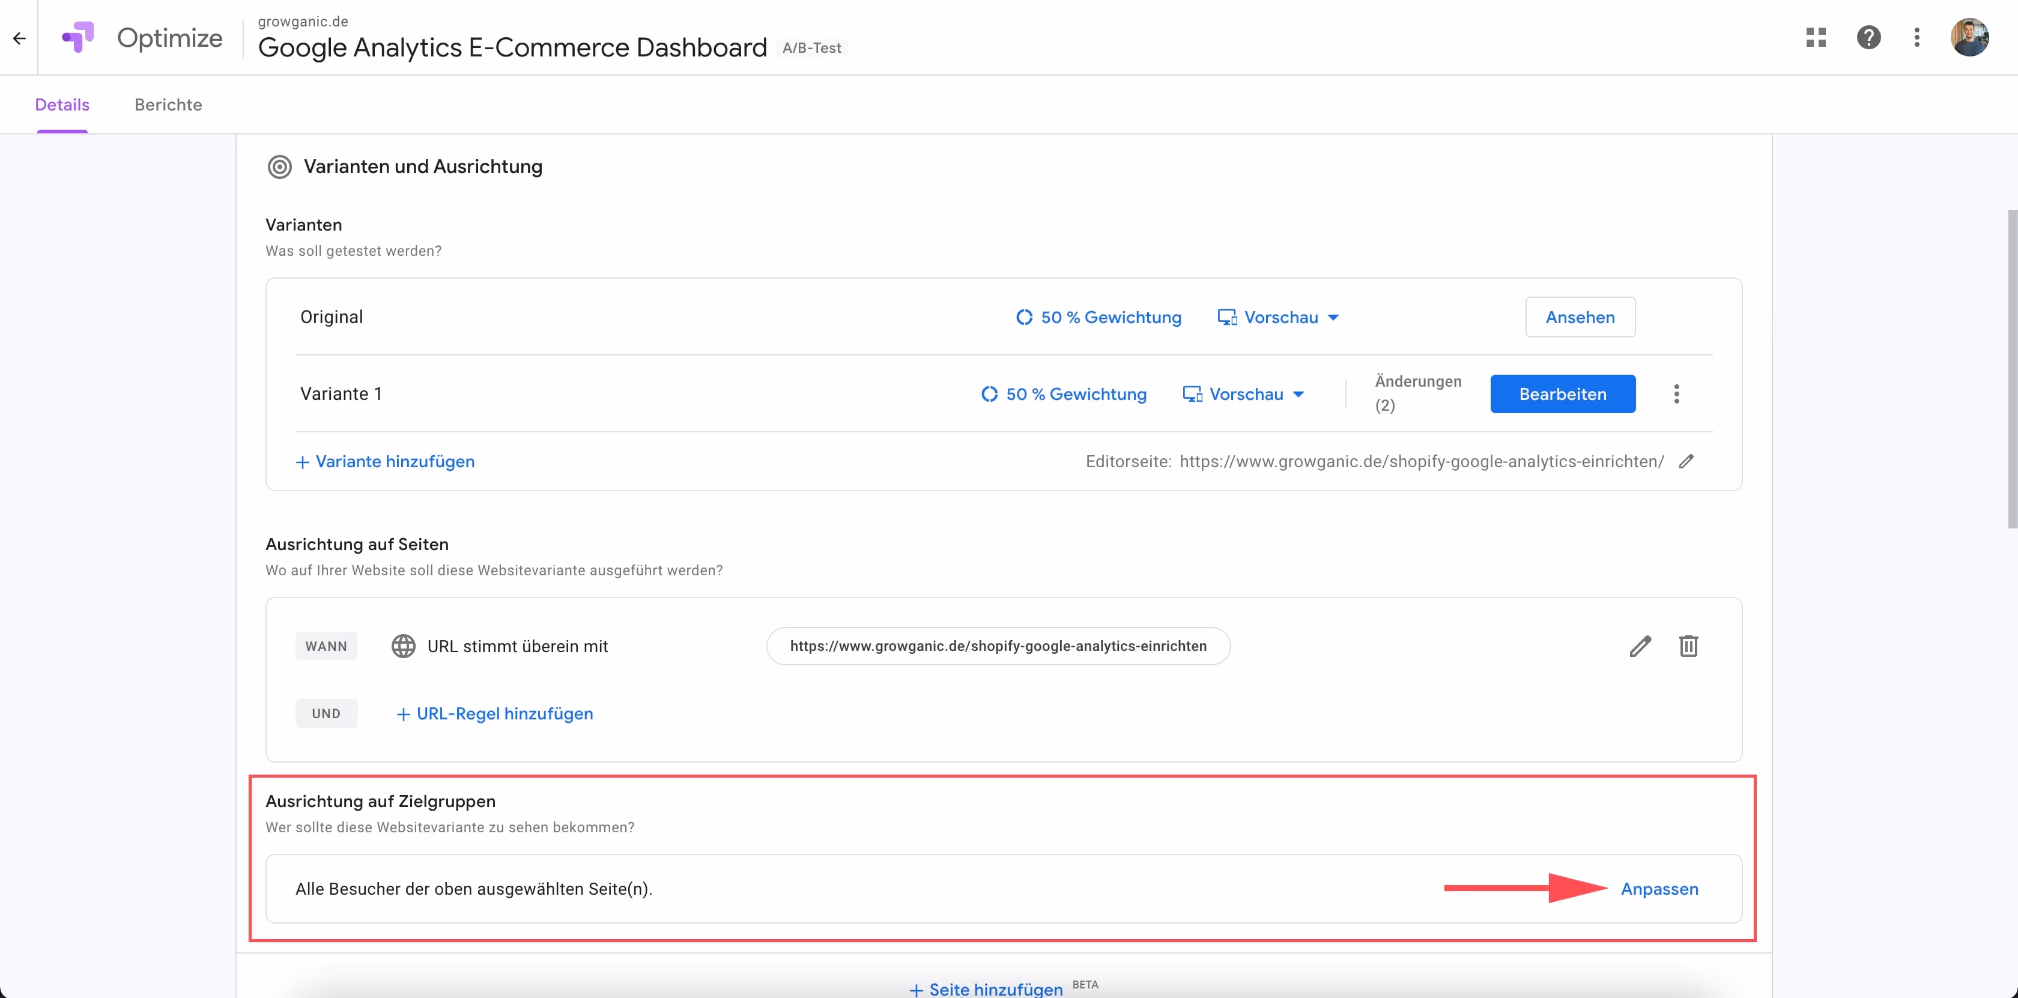2018x998 pixels.
Task: Click the weighting circle icon for Variante 1
Action: coord(989,394)
